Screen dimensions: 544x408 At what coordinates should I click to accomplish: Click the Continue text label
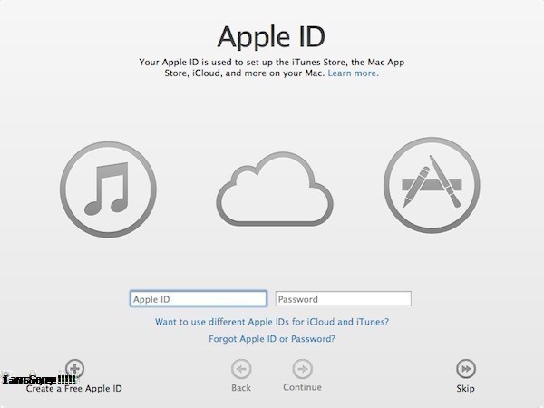pos(302,388)
